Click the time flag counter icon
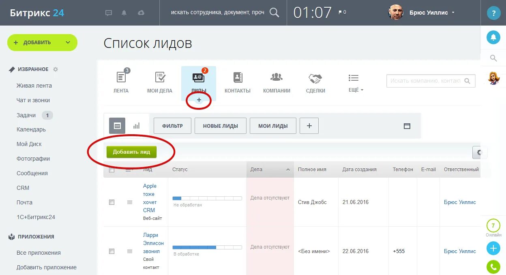The height and width of the screenshot is (275, 506). pos(342,13)
